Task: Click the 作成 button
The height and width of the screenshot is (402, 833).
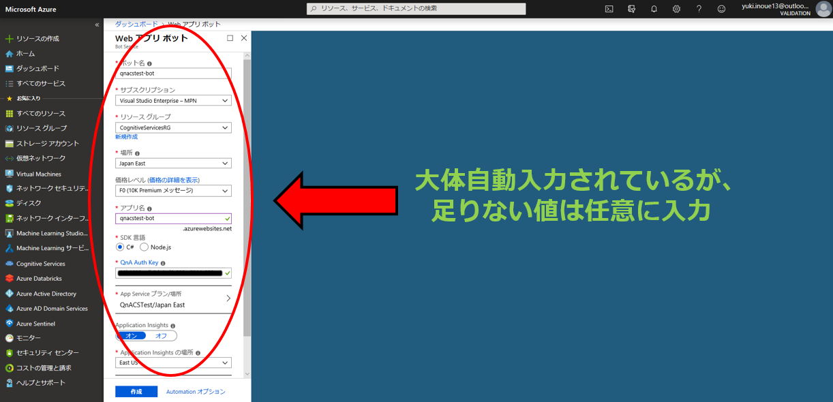Action: (x=136, y=392)
